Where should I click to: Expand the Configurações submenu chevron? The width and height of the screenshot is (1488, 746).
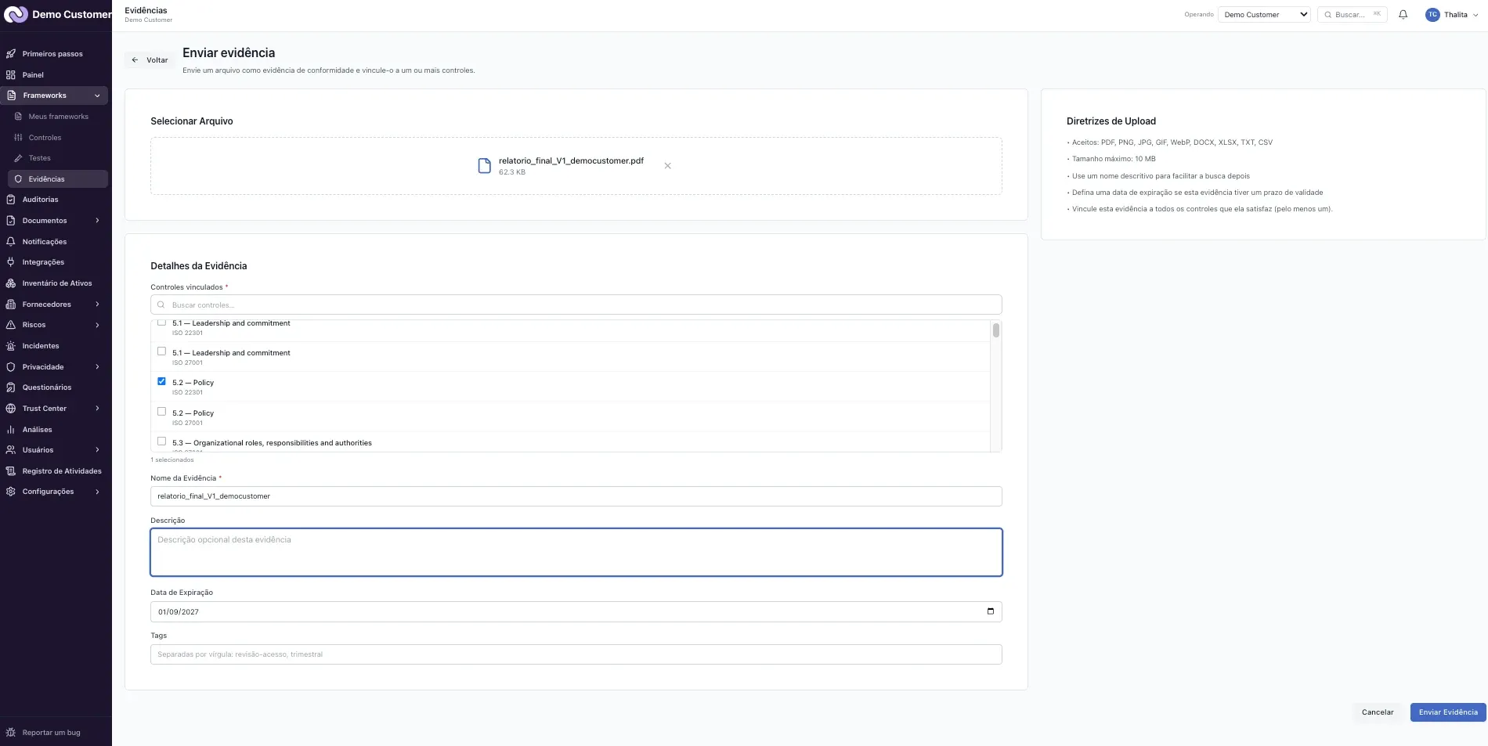point(97,492)
